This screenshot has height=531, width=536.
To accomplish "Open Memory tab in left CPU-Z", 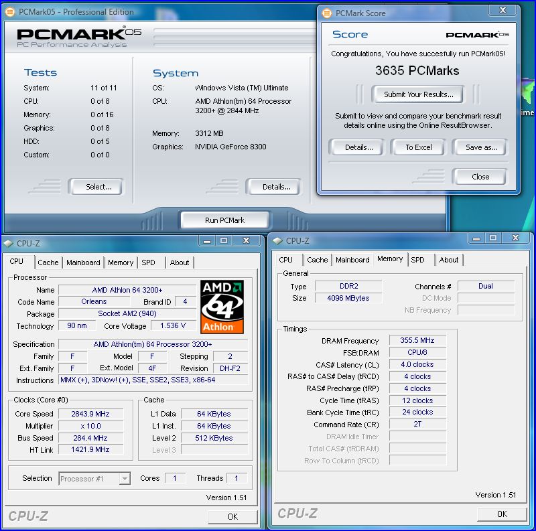I will pos(121,262).
